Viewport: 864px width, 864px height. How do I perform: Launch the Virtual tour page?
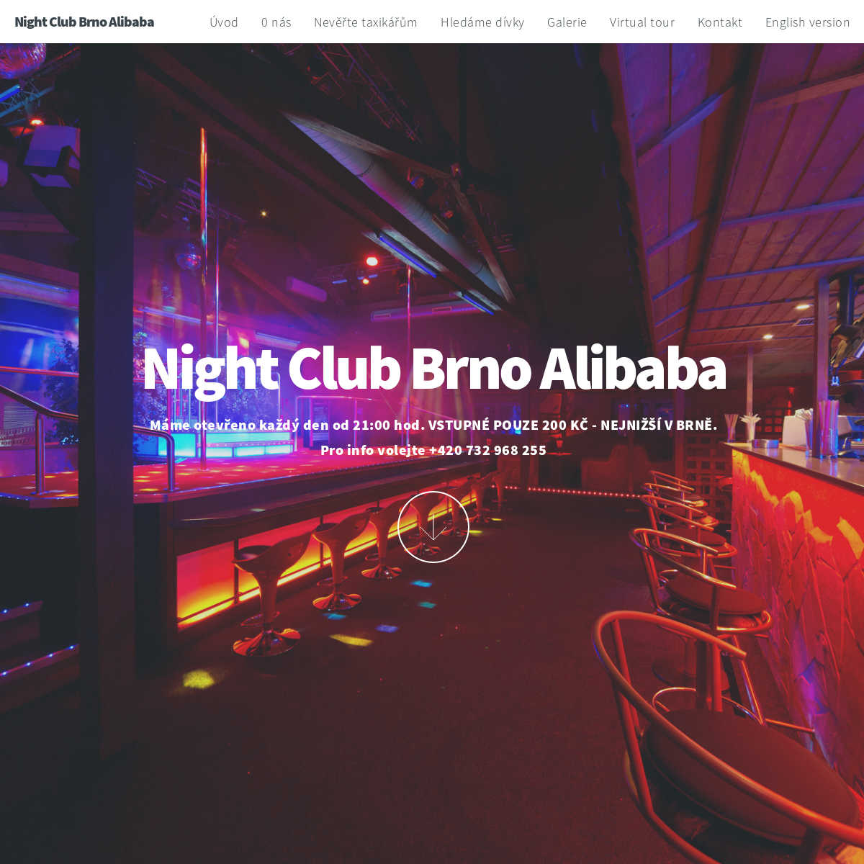(642, 22)
